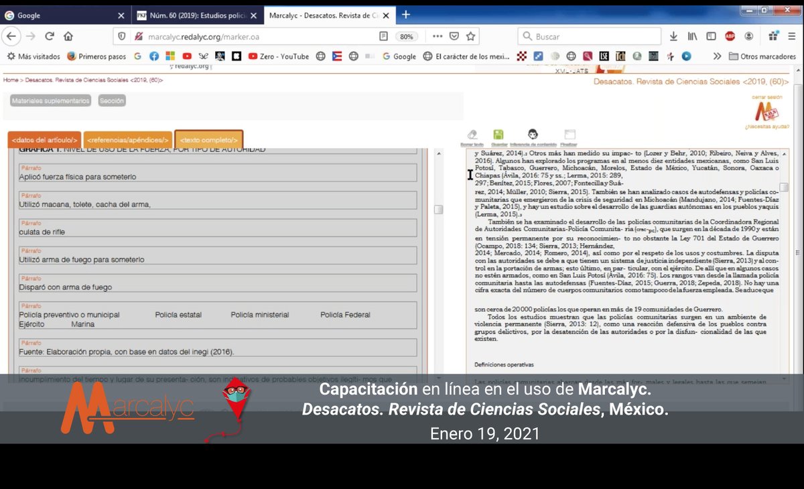Screen dimensions: 804x489
Task: Select paragraph Aplicó fuerza física para someterlo
Action: pos(217,172)
